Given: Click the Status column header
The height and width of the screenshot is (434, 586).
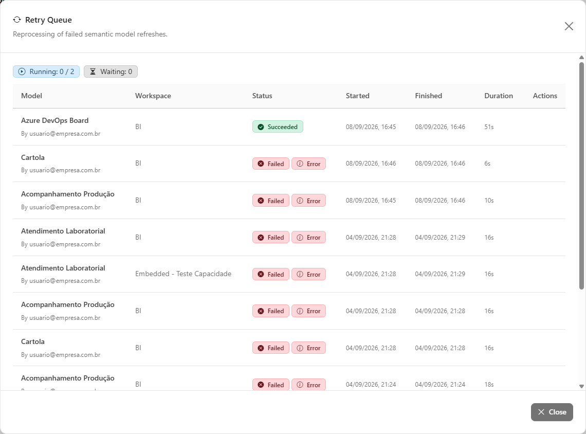Looking at the screenshot, I should click(x=262, y=96).
